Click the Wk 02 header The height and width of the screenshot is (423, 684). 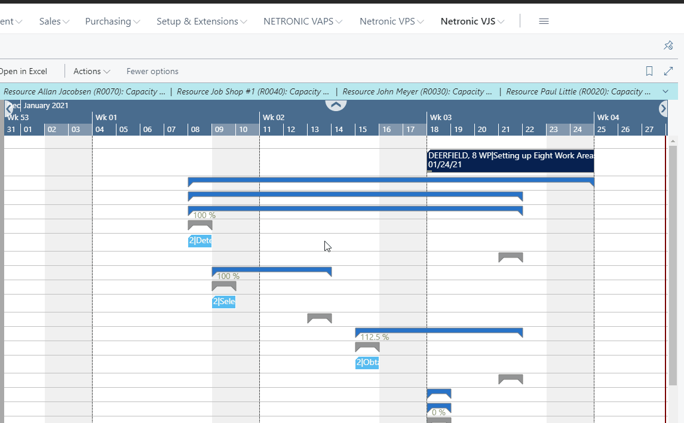click(343, 117)
